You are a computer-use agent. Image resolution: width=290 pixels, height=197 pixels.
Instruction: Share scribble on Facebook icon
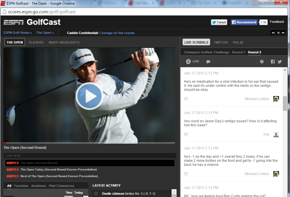(x=272, y=62)
